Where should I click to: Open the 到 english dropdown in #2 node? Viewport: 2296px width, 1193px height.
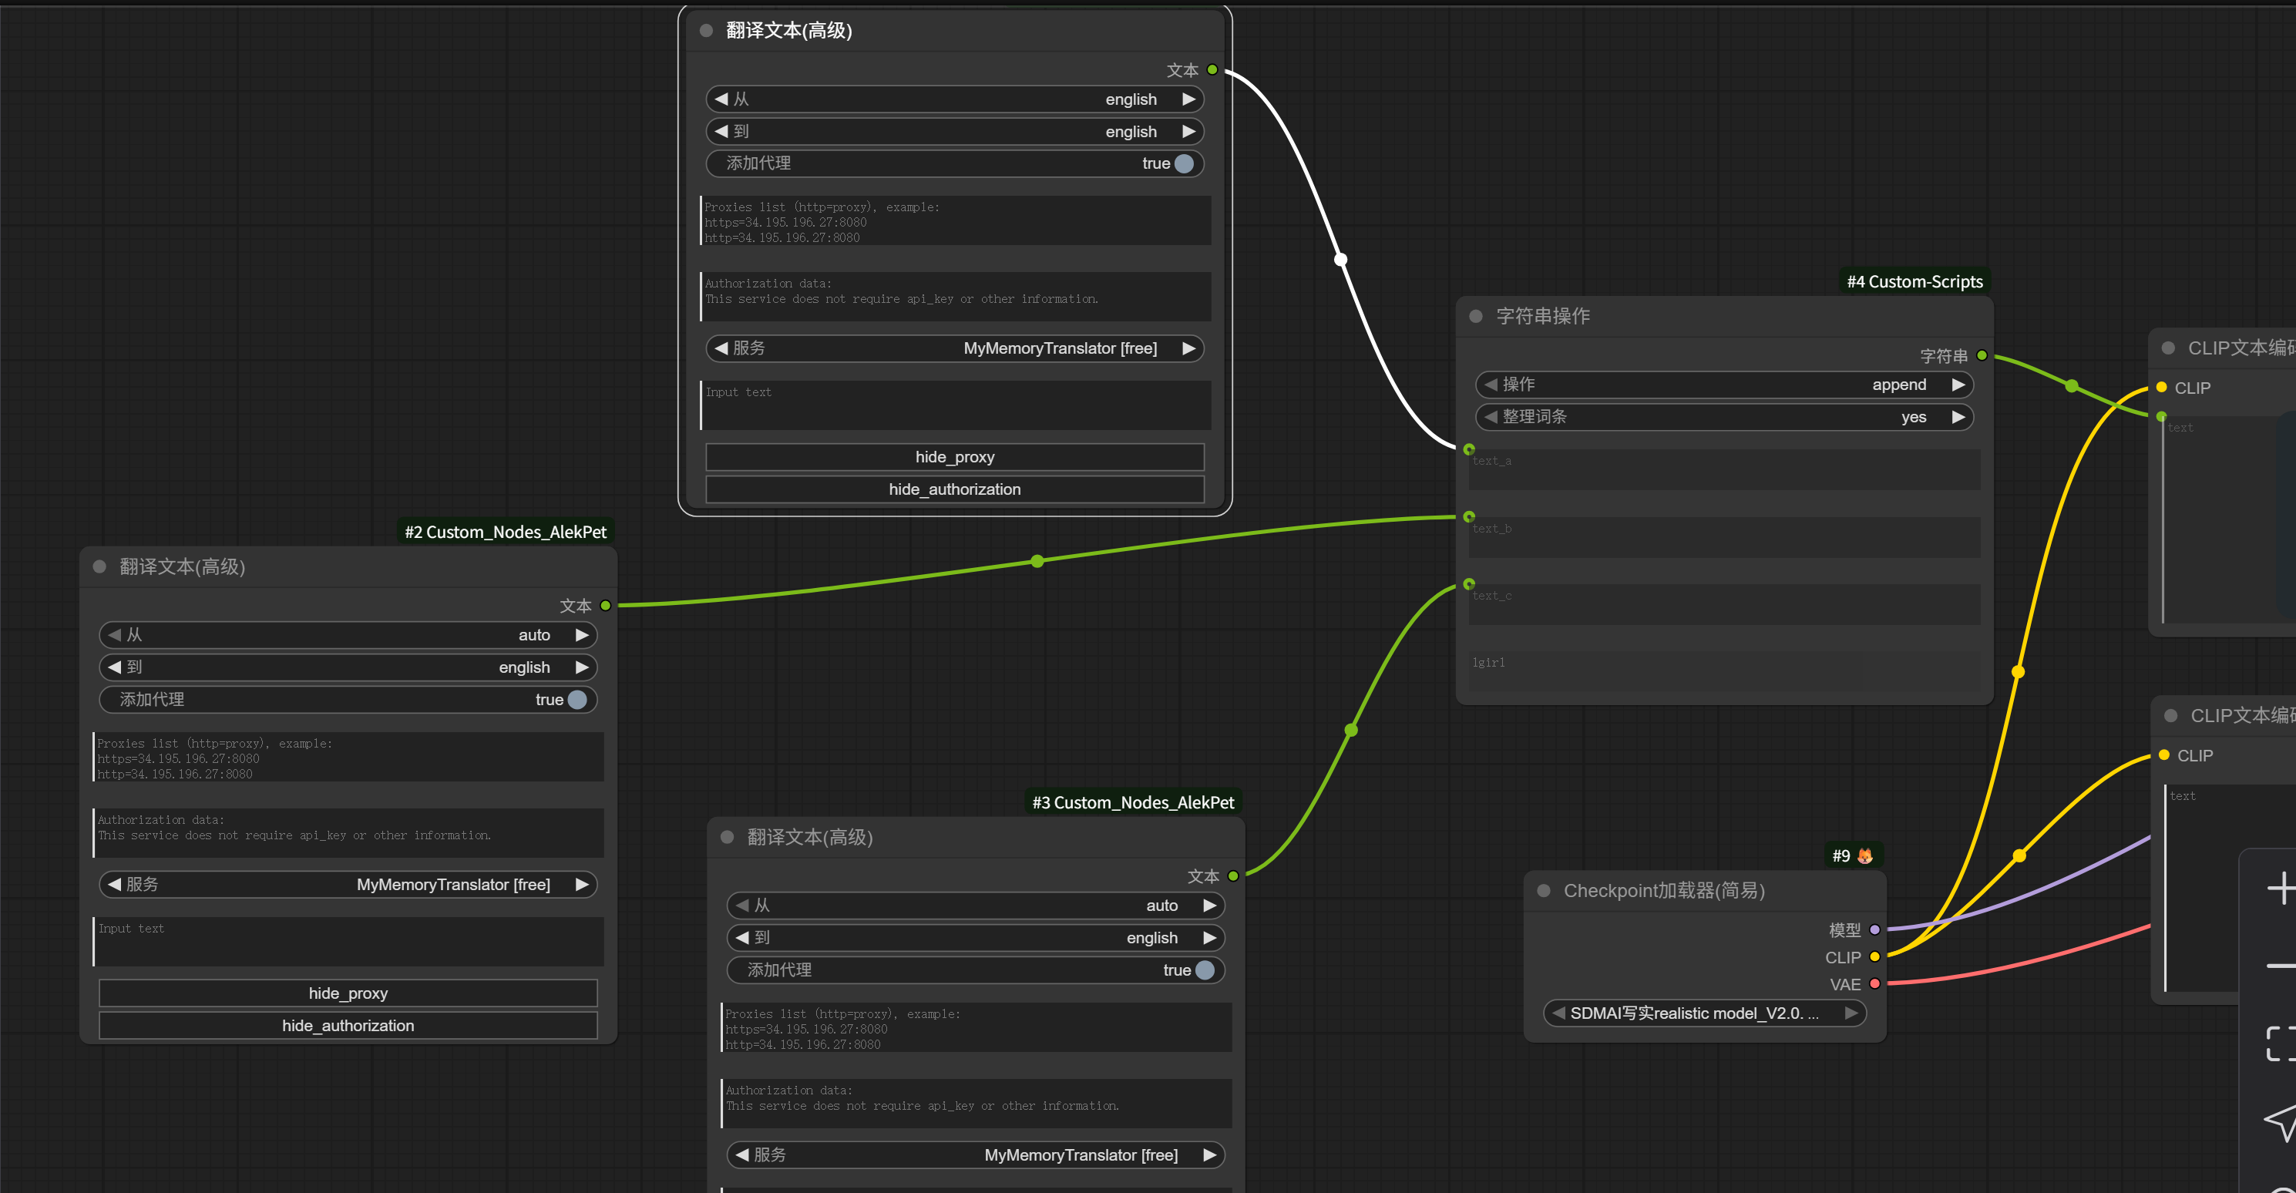pos(348,667)
